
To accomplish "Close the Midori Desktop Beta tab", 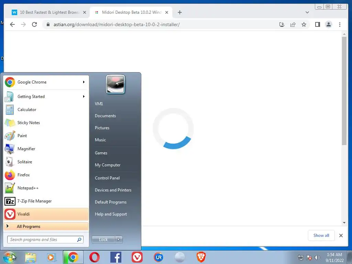I will point(167,12).
